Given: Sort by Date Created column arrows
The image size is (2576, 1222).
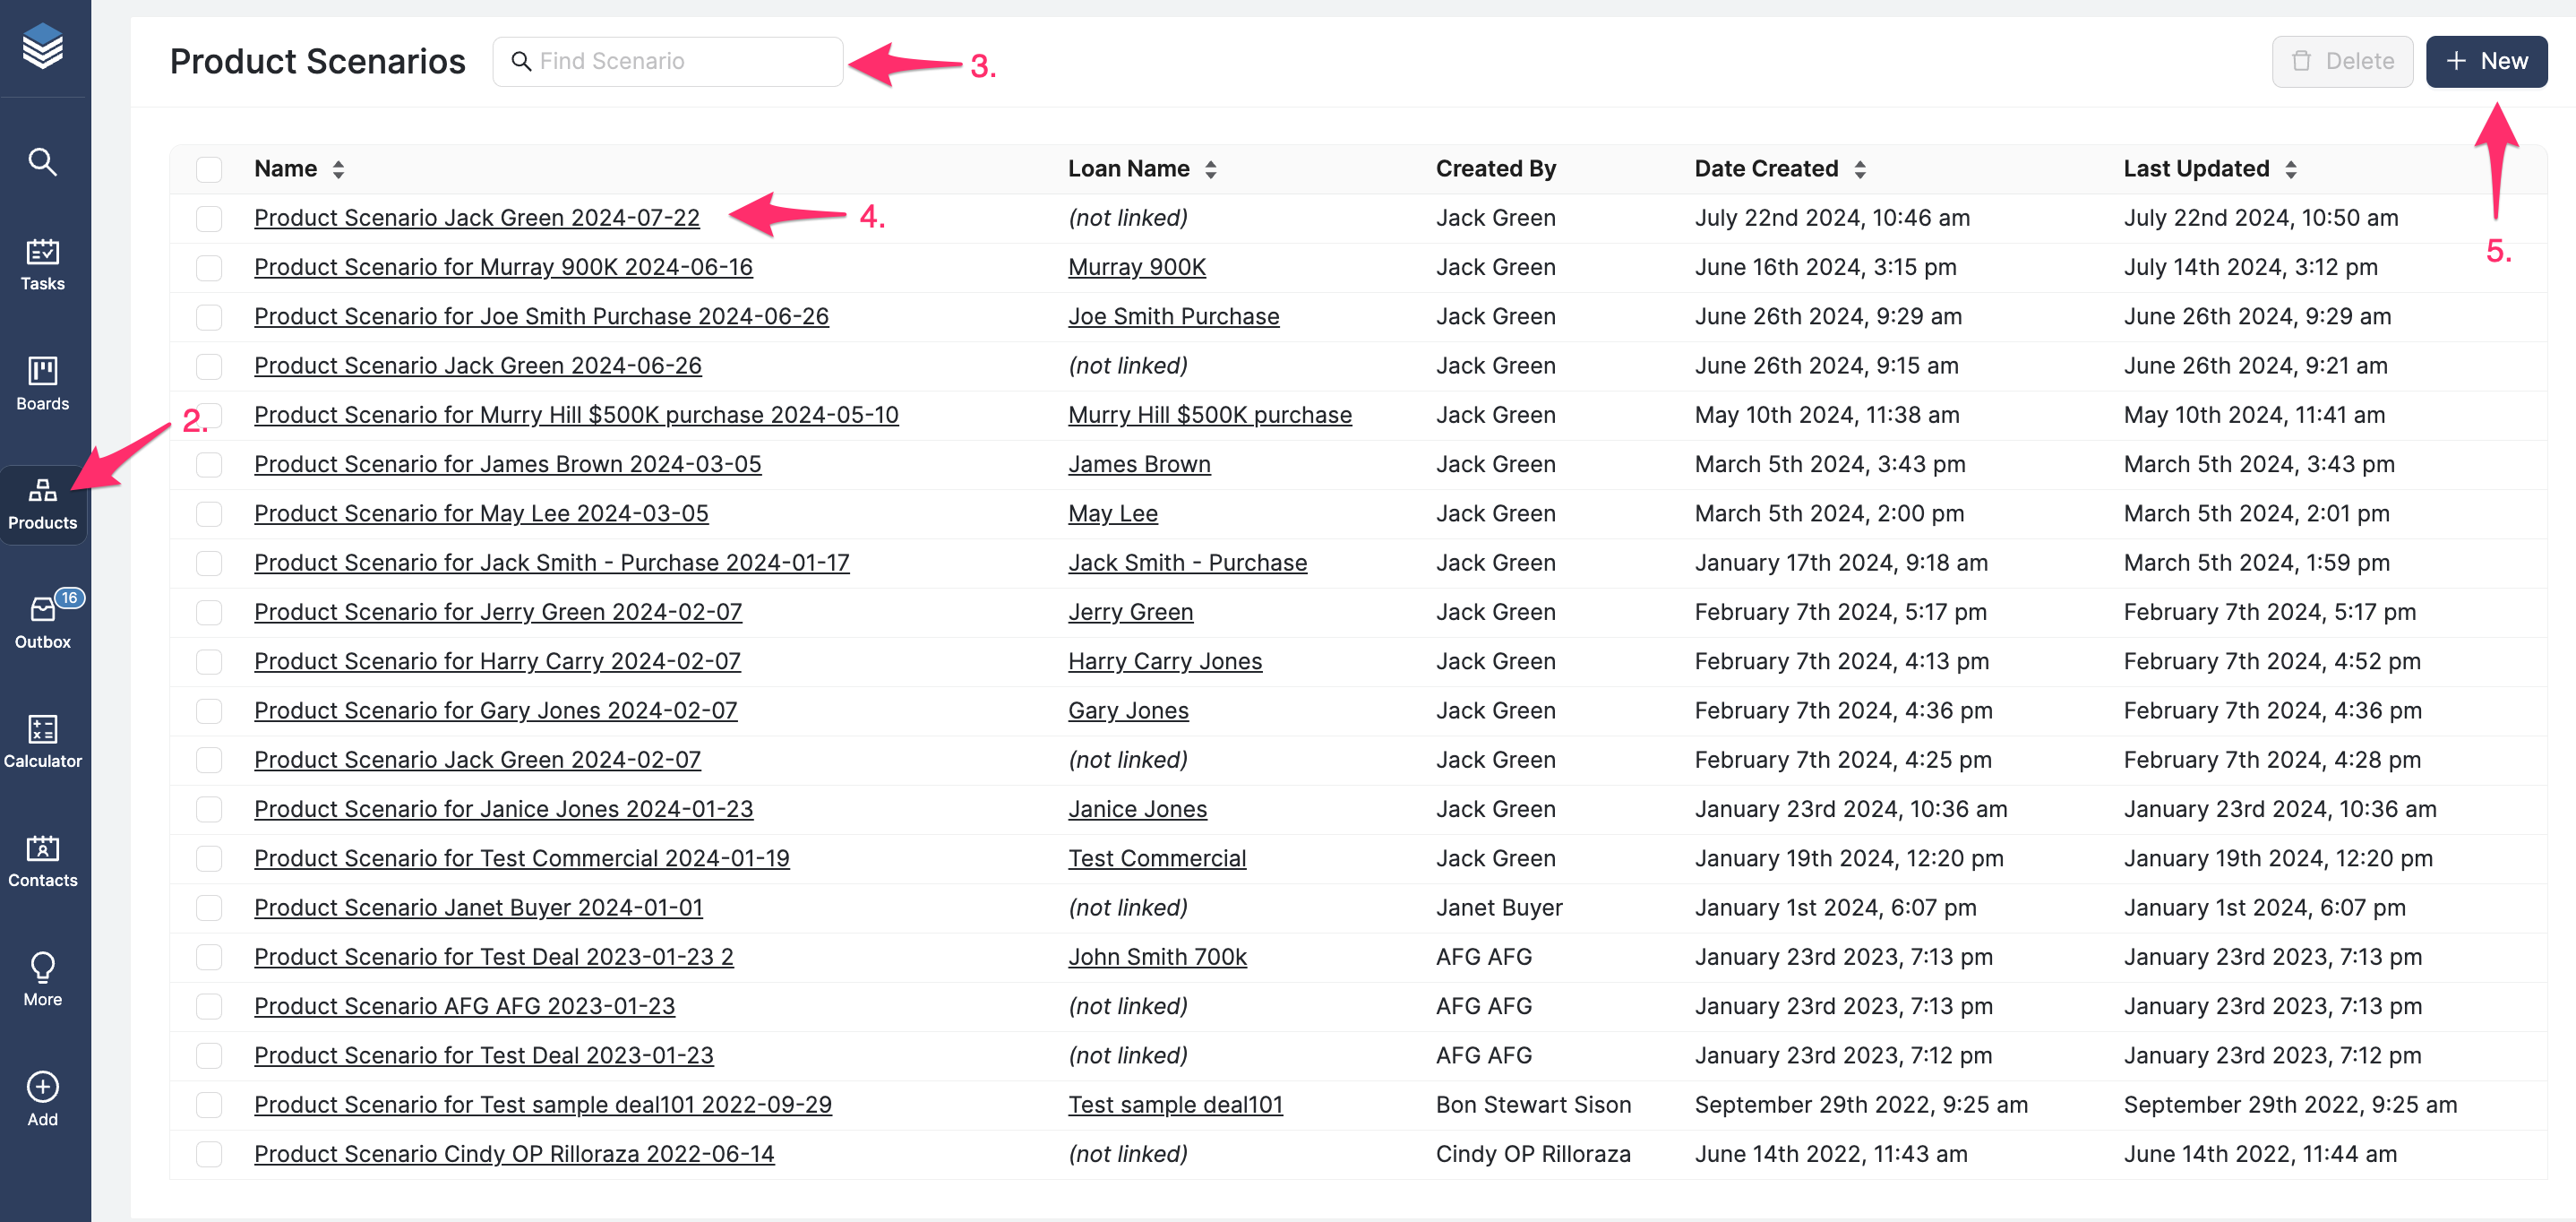Looking at the screenshot, I should click(x=1859, y=169).
